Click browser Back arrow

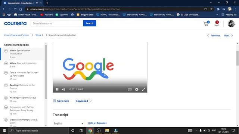click(x=4, y=9)
